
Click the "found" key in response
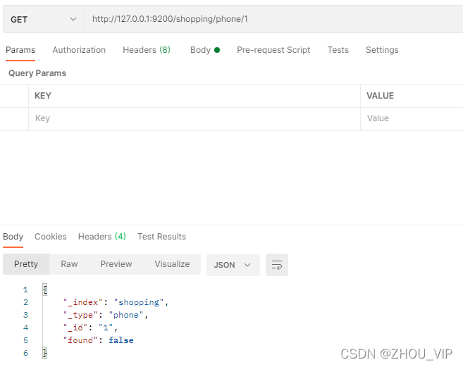[80, 340]
